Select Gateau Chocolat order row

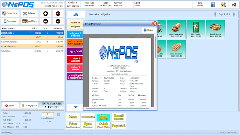pos(32,42)
